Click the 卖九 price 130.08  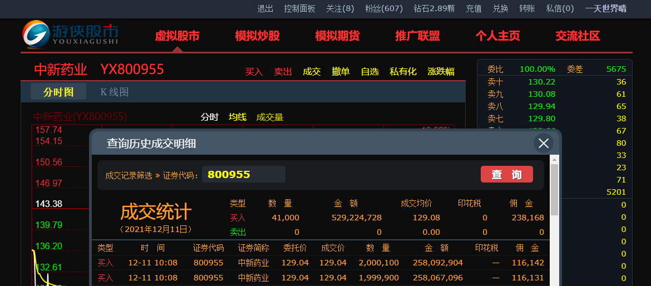tap(542, 94)
